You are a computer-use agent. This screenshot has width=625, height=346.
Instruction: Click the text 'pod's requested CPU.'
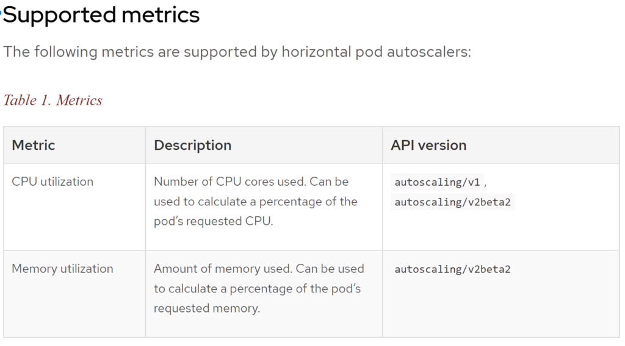tap(213, 221)
